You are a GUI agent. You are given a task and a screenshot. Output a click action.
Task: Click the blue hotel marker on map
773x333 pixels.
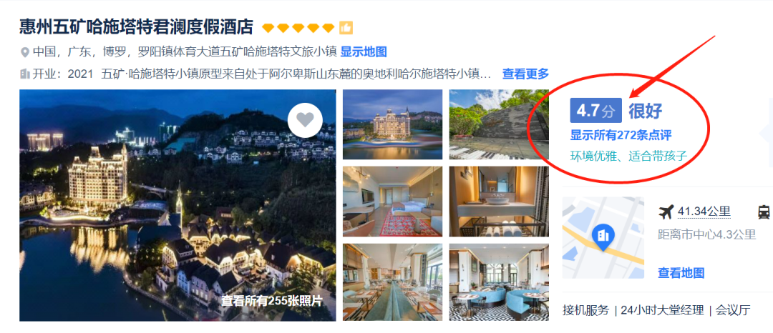pyautogui.click(x=603, y=237)
